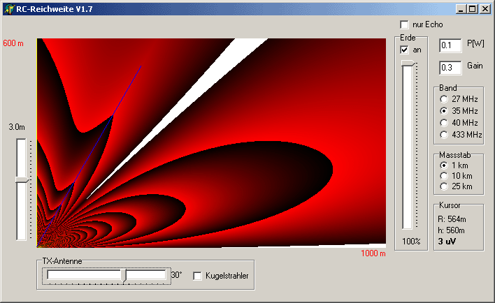Select the 27 MHz band

(x=443, y=99)
